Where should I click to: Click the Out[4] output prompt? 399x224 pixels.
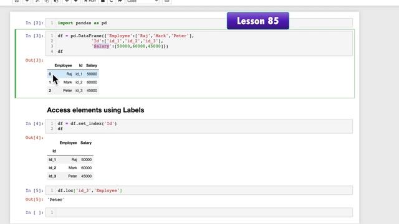[x=34, y=138]
